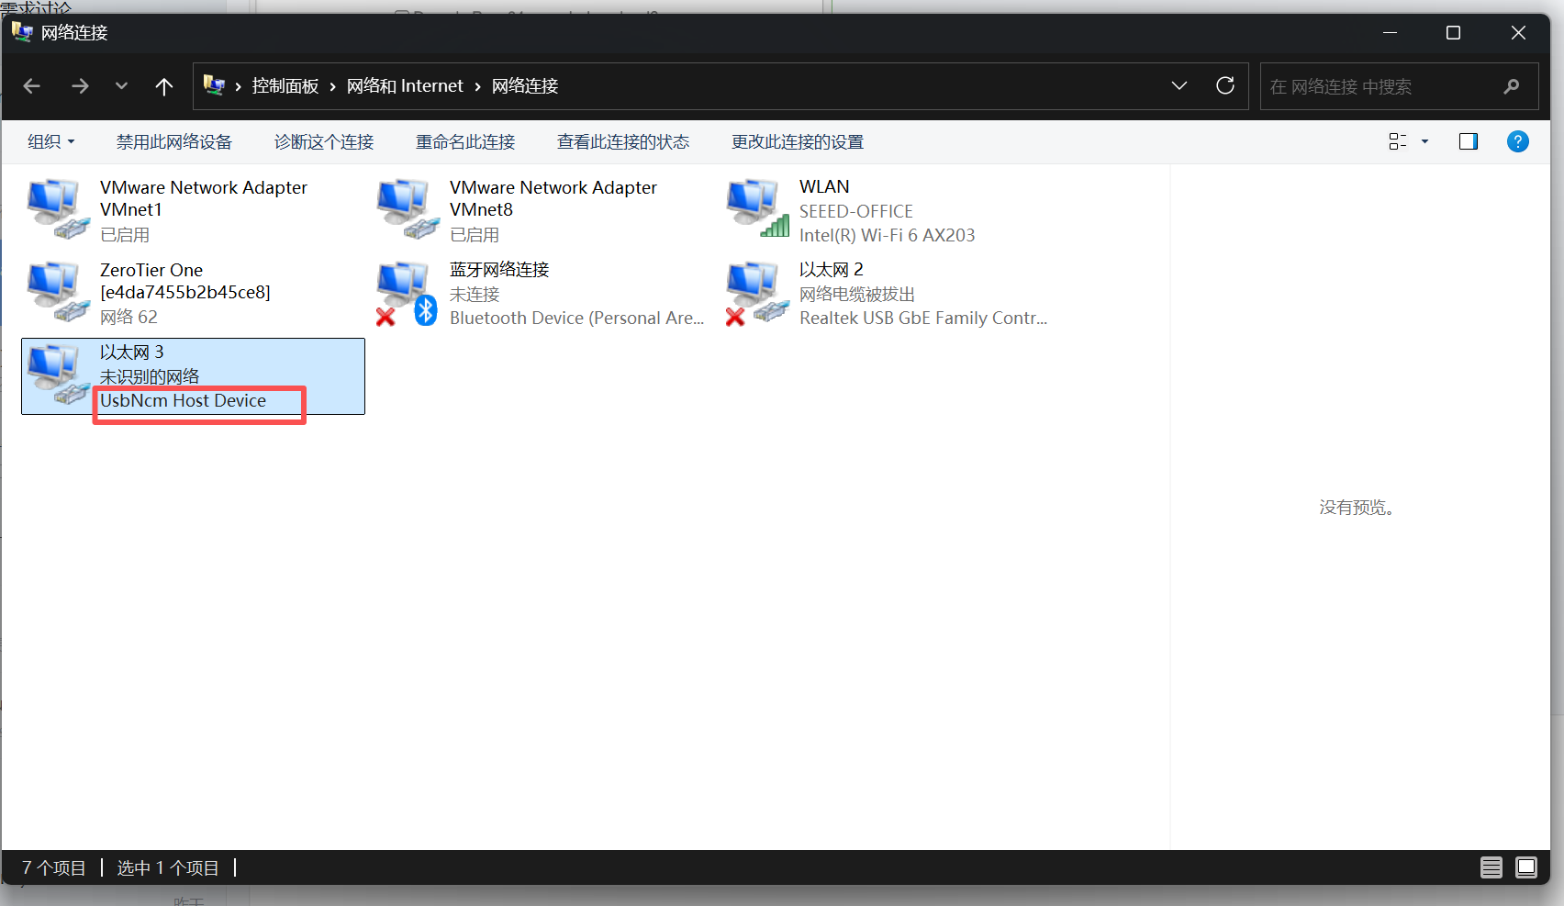Click 诊断这个连接 in the toolbar
Viewport: 1564px width, 906px height.
click(324, 142)
